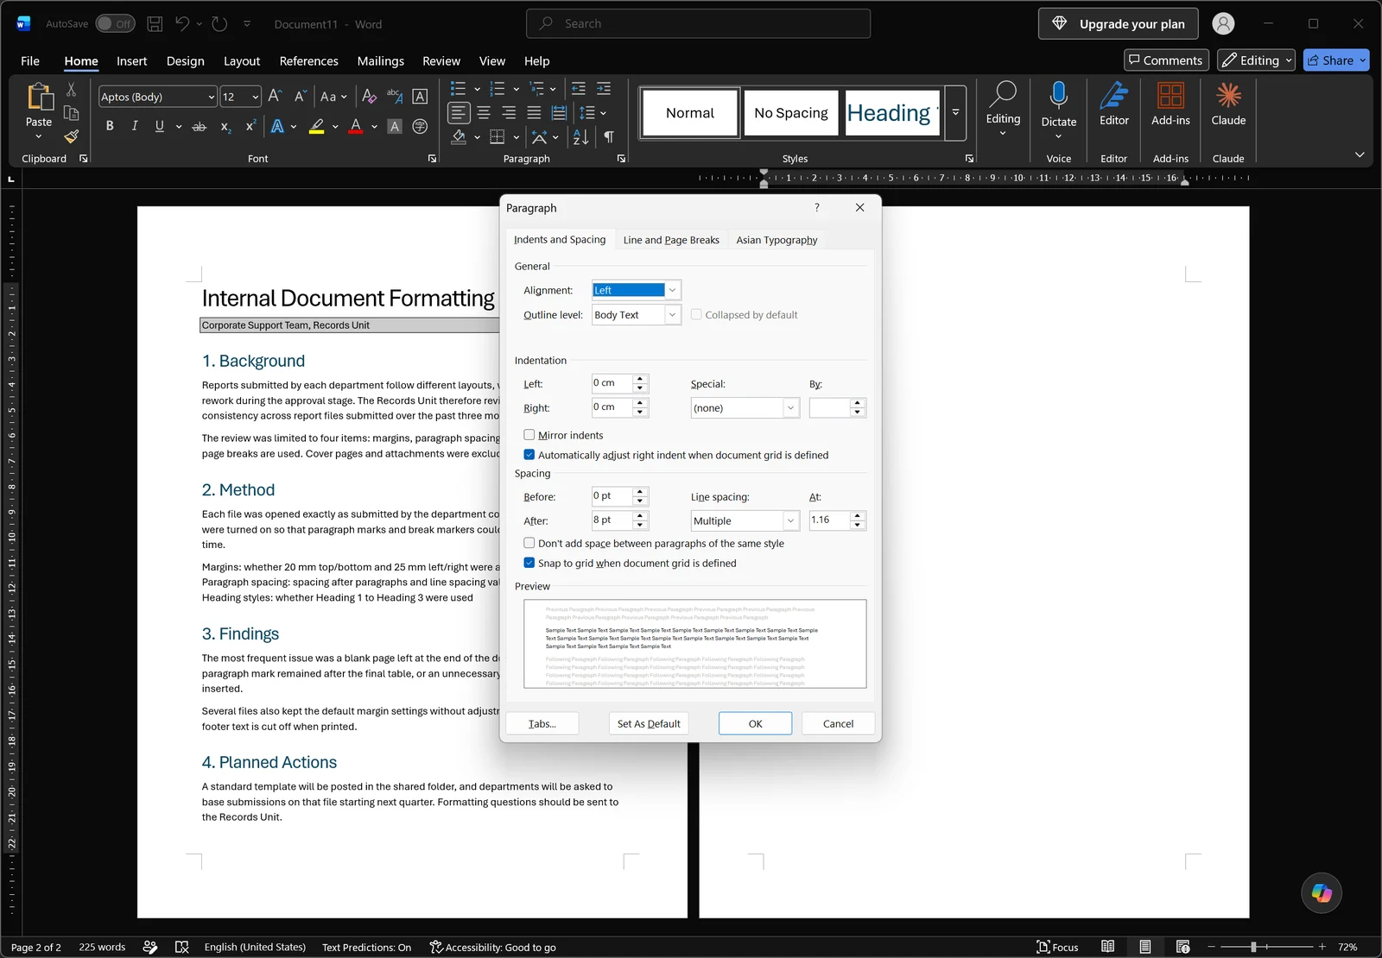
Task: Open the Editor pane
Action: pyautogui.click(x=1114, y=105)
